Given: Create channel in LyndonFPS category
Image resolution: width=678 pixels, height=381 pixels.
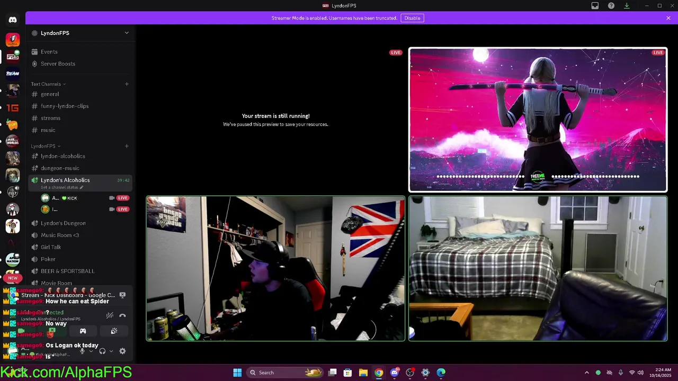Looking at the screenshot, I should [127, 146].
